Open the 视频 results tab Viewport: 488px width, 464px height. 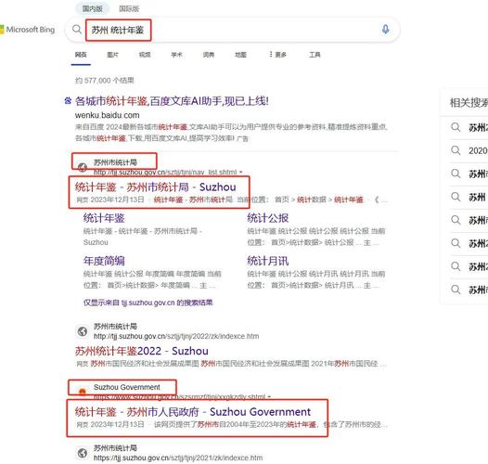(x=145, y=55)
